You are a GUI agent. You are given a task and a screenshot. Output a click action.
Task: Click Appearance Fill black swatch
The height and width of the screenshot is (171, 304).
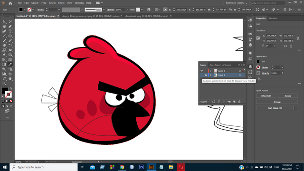(x=258, y=61)
